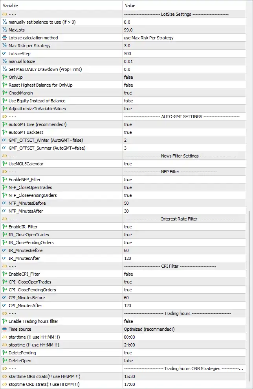Click the icon beside manually set balance to use
The width and height of the screenshot is (253, 389).
coord(4,22)
